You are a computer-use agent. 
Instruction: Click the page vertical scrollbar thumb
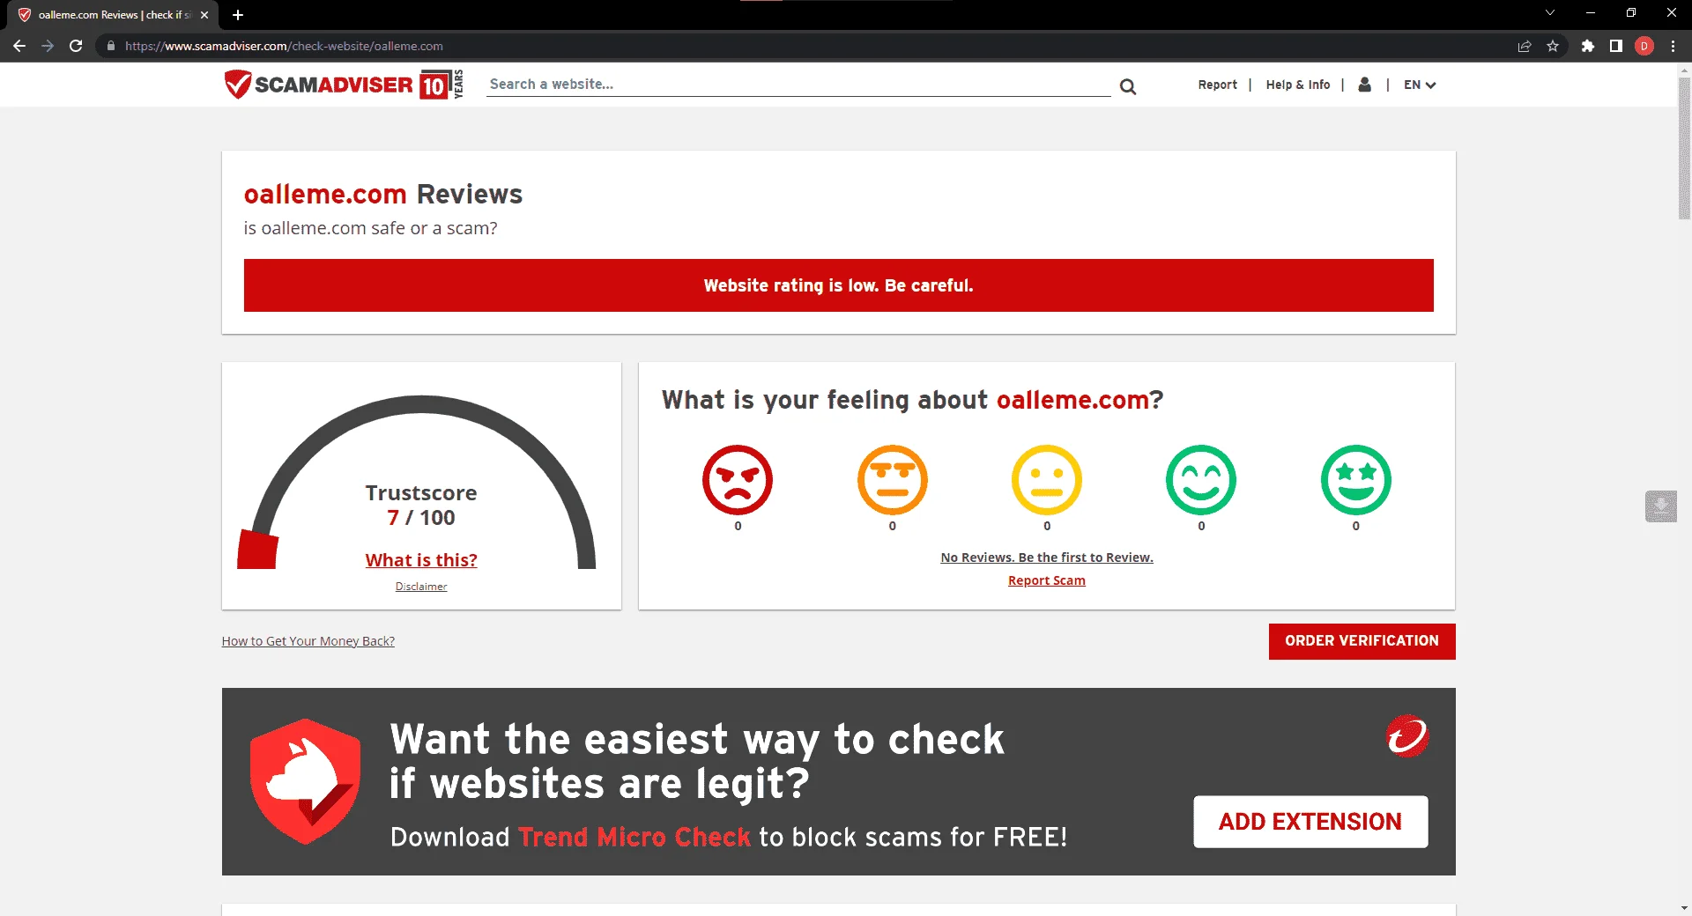click(1684, 148)
